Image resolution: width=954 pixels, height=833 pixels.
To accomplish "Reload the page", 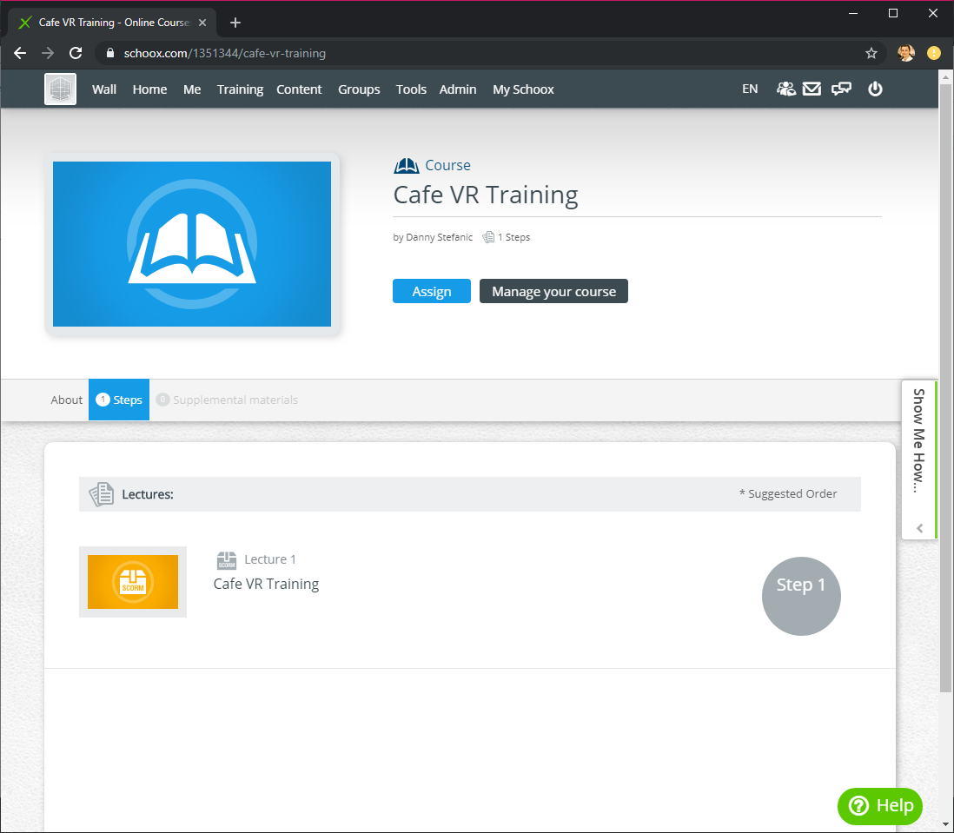I will pos(76,54).
